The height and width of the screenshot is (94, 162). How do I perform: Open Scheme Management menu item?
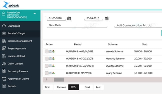pos(20,41)
